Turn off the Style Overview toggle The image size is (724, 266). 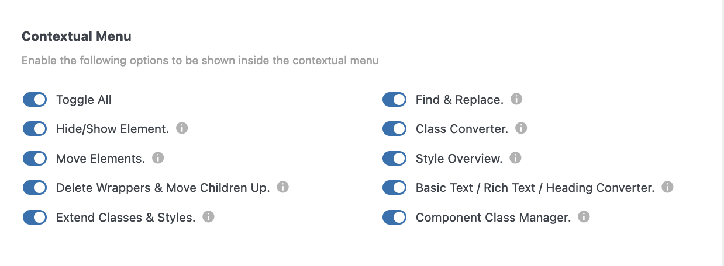click(x=394, y=158)
